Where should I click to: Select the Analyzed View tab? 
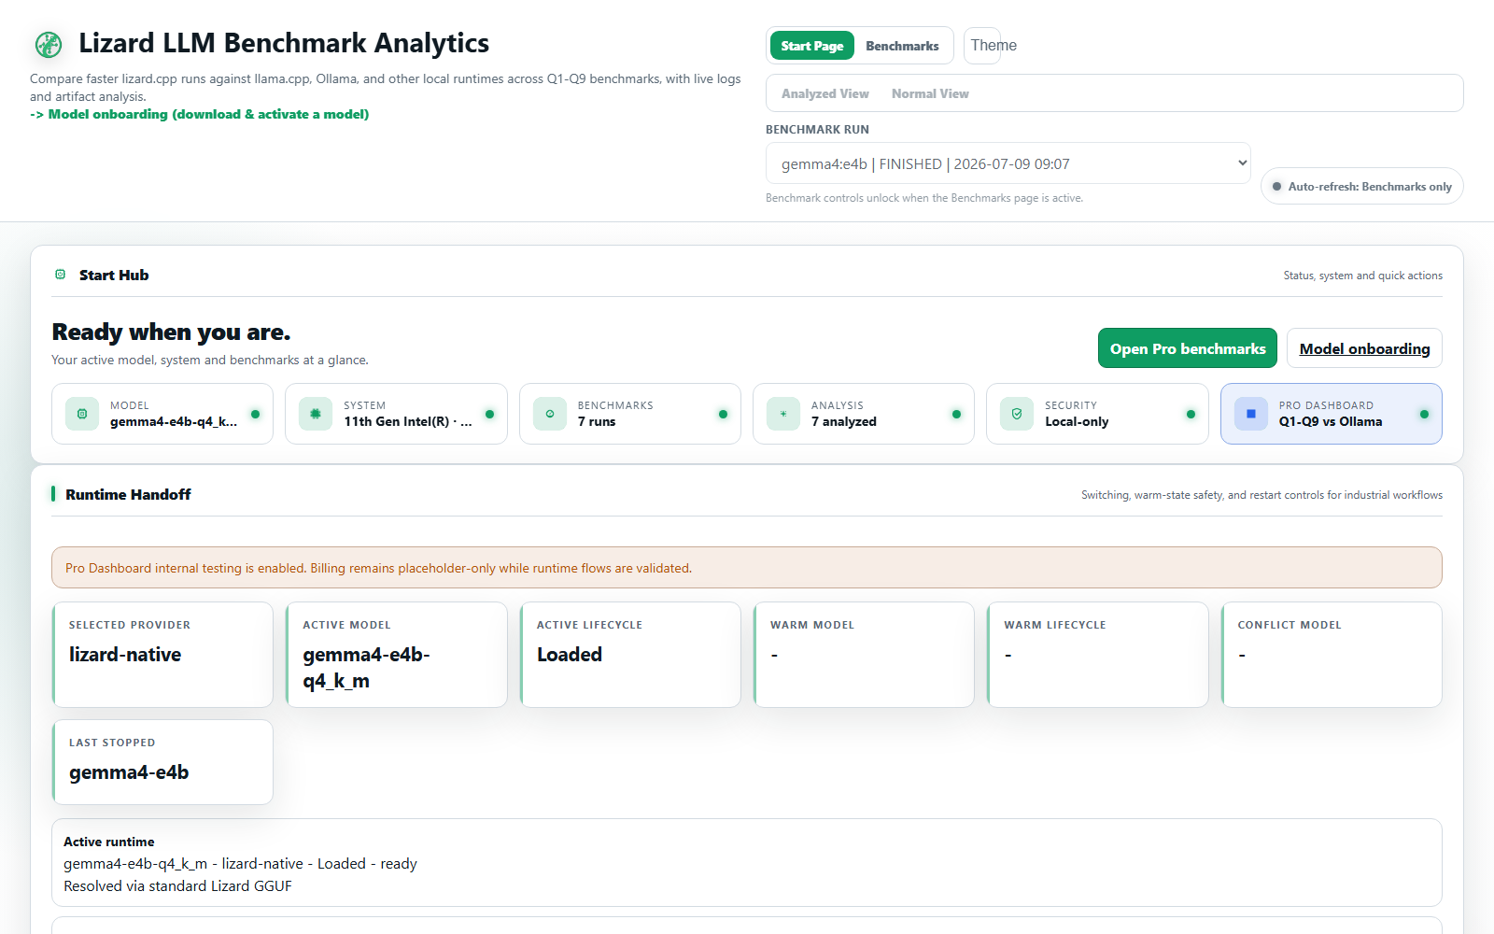click(x=825, y=93)
